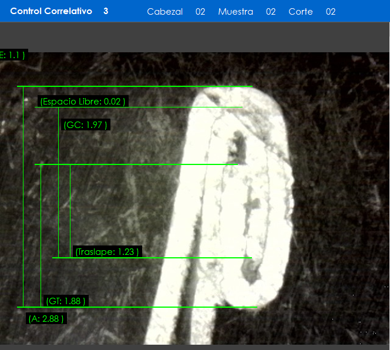
Task: Select the GT 1.88 measurement label
Action: (66, 301)
